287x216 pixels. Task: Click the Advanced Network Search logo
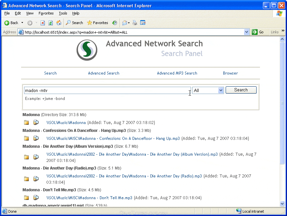pos(87,50)
